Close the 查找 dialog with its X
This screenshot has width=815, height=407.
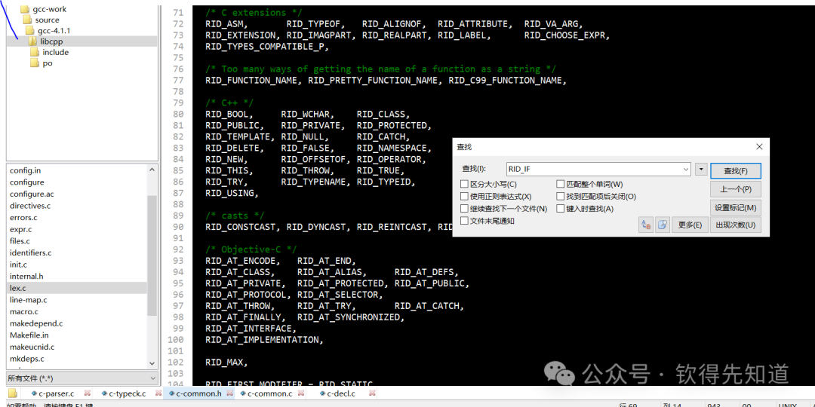[x=759, y=147]
